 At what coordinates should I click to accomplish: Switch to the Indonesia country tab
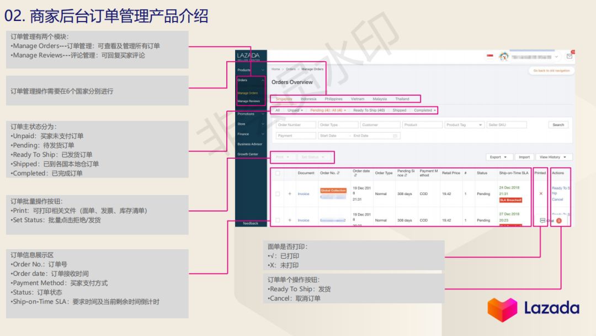click(x=308, y=99)
